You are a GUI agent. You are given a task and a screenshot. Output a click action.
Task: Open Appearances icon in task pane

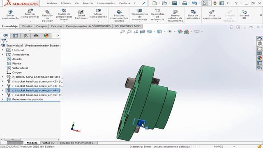pos(259,58)
